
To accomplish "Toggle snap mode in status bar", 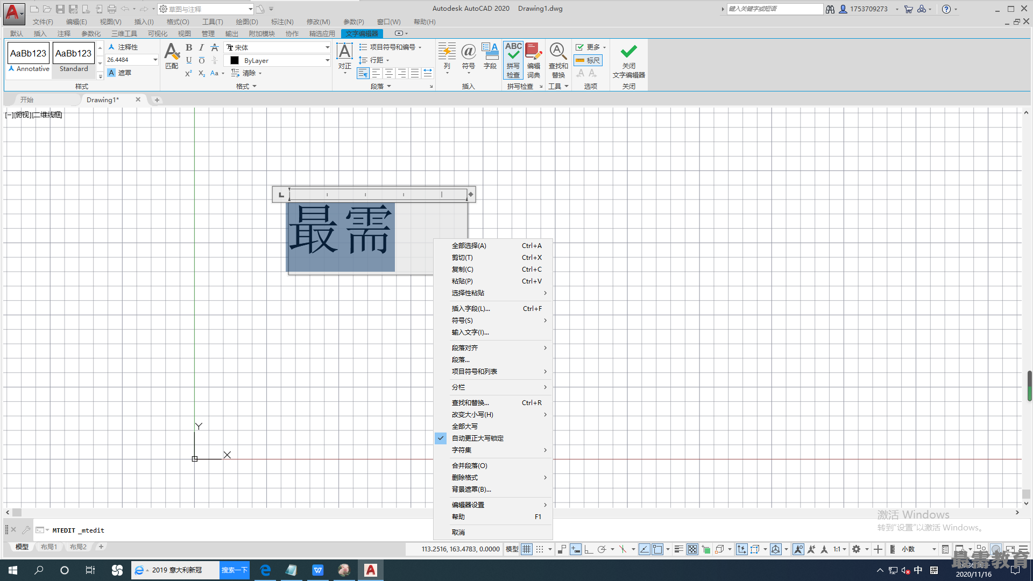I will point(540,549).
